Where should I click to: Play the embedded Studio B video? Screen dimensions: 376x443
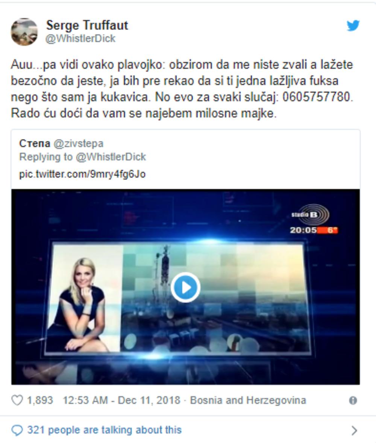tap(185, 287)
